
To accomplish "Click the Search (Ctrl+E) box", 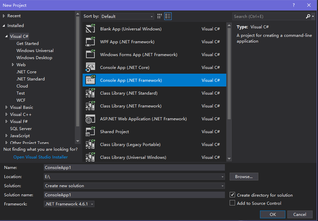I will click(x=269, y=17).
